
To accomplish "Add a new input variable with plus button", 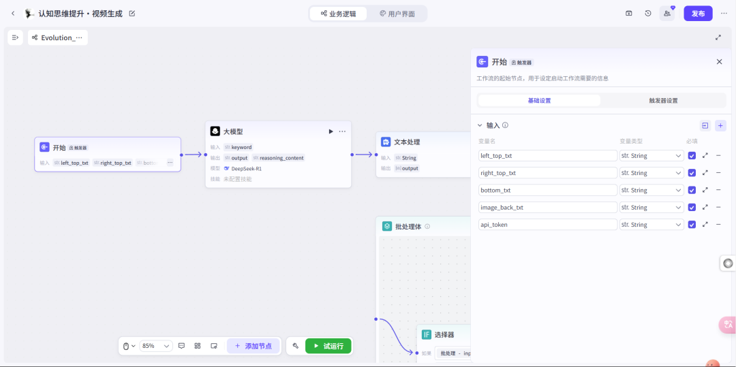I will tap(720, 125).
